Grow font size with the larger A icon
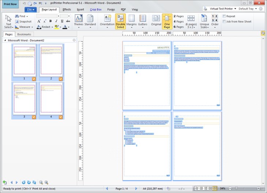The image size is (267, 193). (x=39, y=21)
